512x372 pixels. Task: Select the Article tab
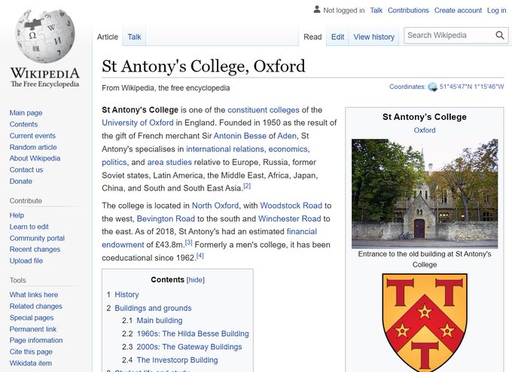(x=108, y=37)
